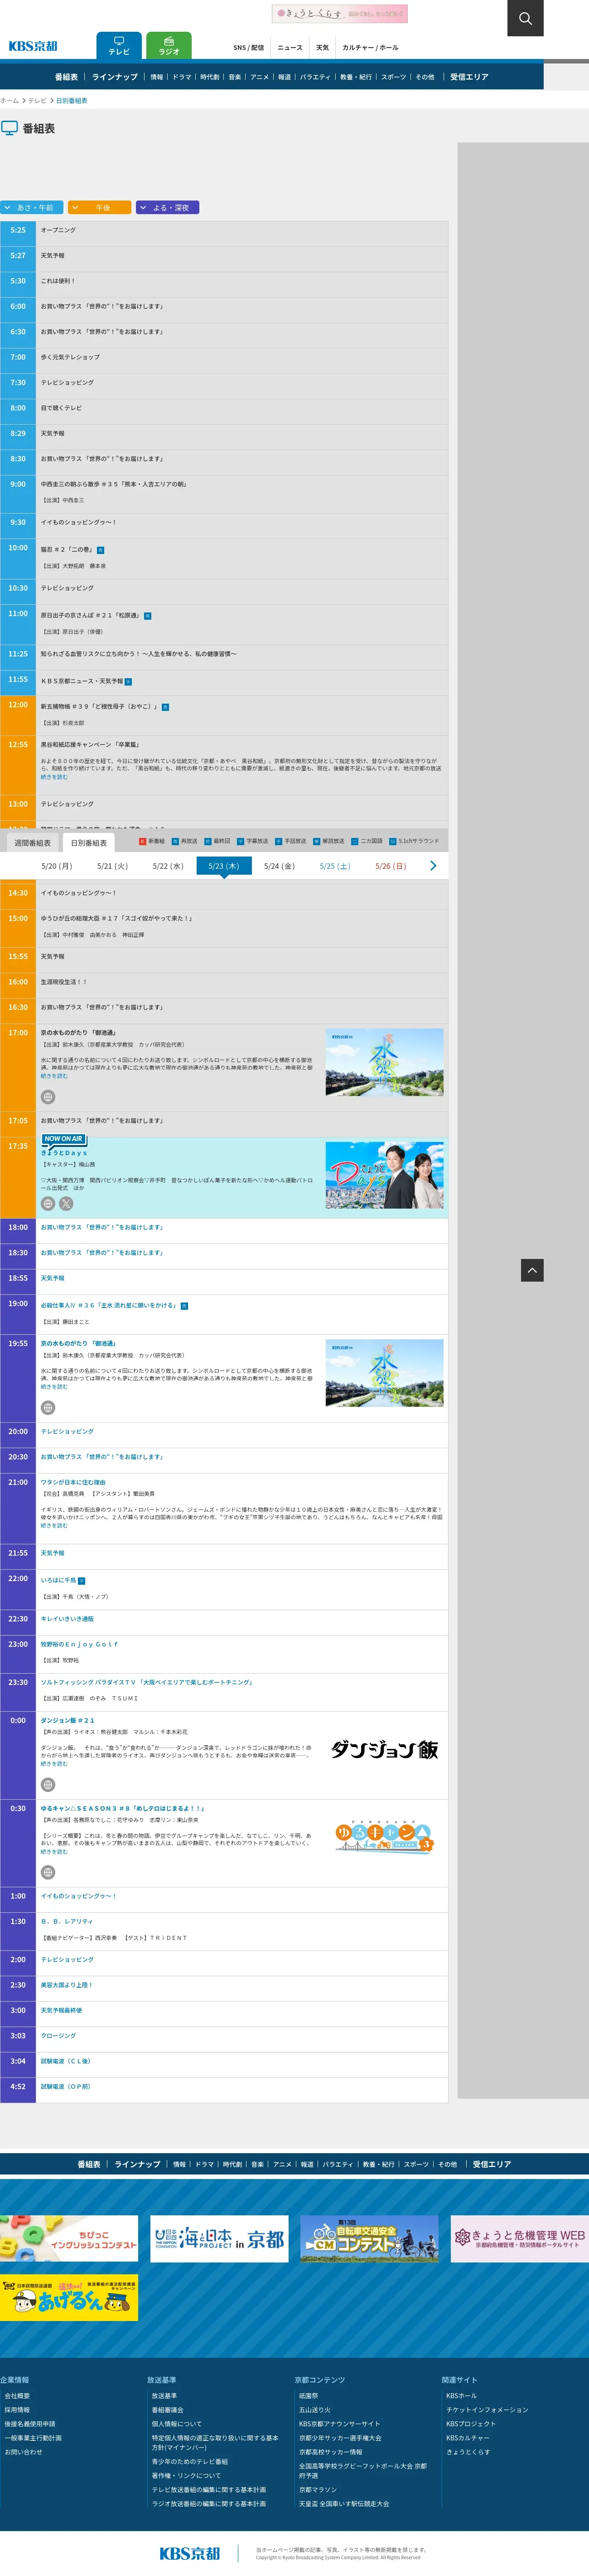Open the いろはに千鳥 program link

click(x=58, y=1580)
